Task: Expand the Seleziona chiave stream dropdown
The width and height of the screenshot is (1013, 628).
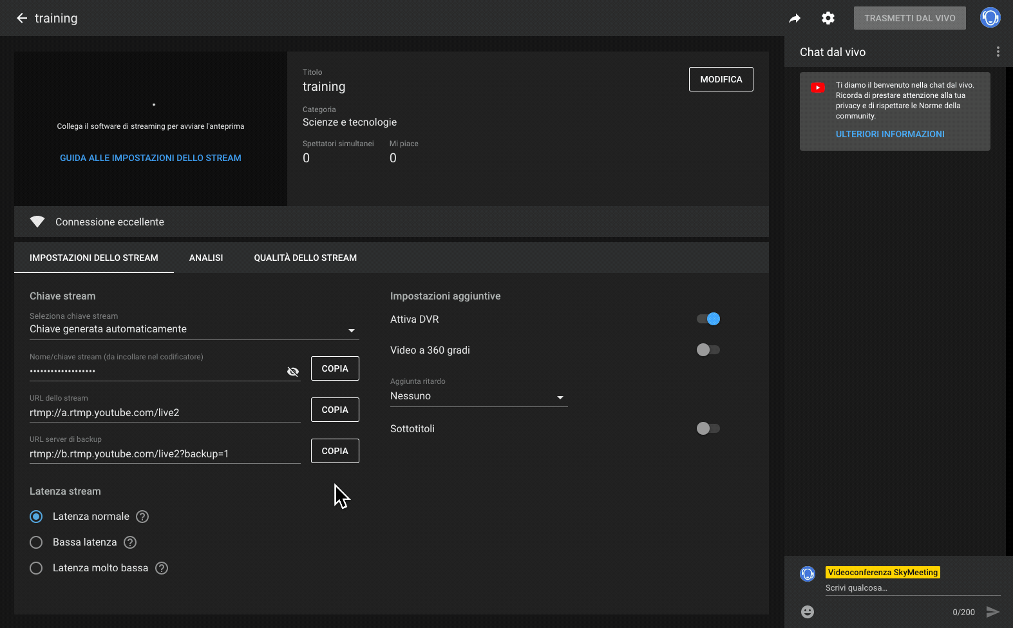Action: (194, 330)
